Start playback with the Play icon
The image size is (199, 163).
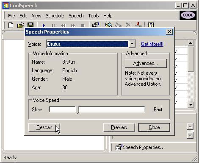tap(44, 25)
